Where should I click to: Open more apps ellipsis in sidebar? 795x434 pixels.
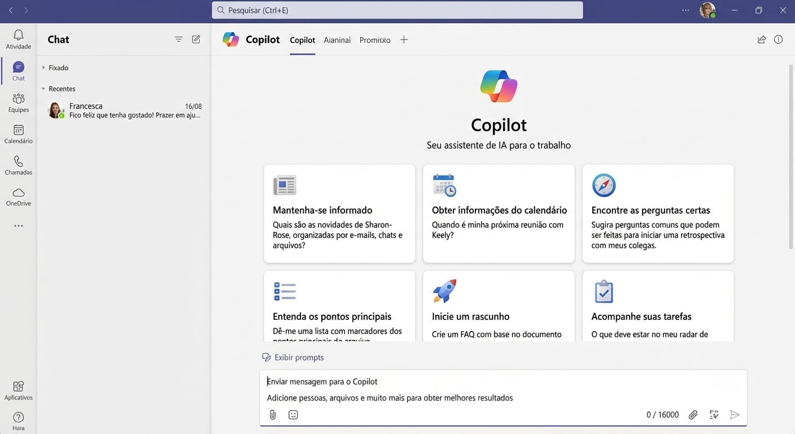[18, 226]
